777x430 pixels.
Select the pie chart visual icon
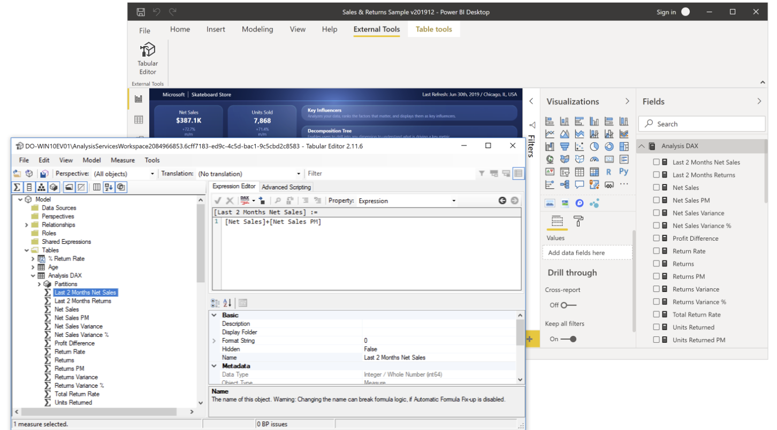[x=595, y=146]
